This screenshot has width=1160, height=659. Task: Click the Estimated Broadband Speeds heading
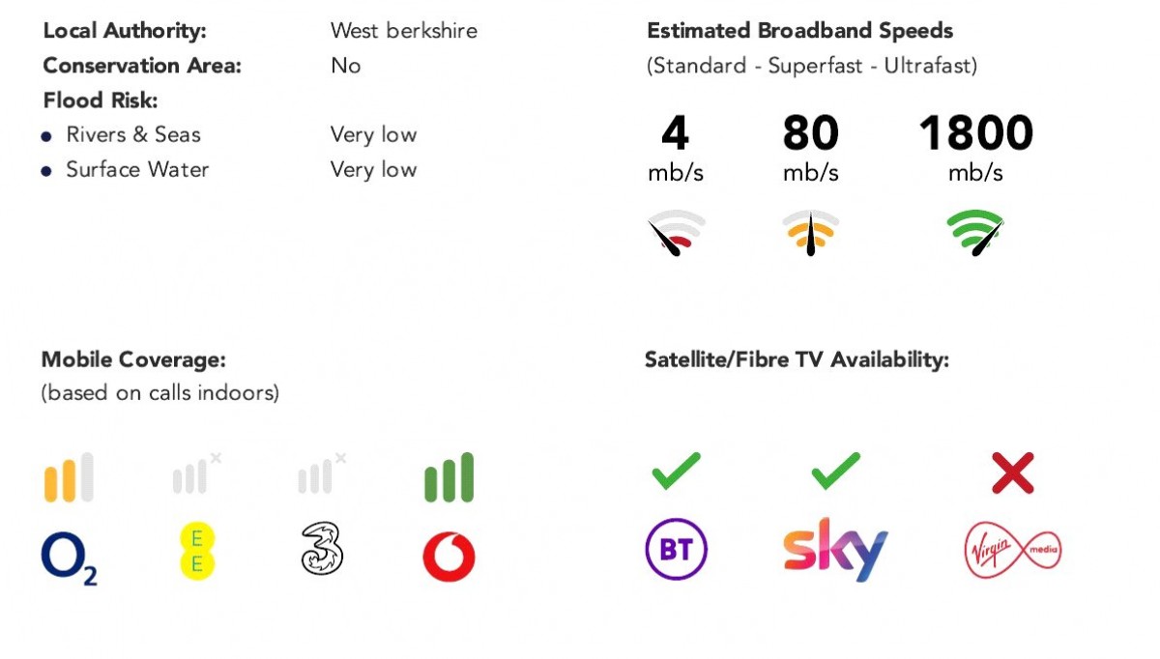click(x=799, y=30)
